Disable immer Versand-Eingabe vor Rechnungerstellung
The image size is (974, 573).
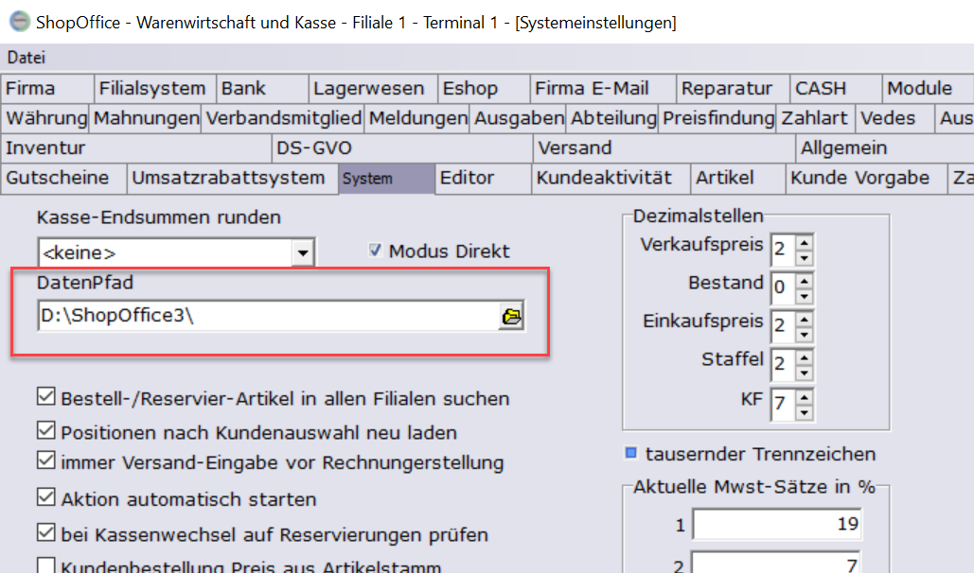point(46,460)
